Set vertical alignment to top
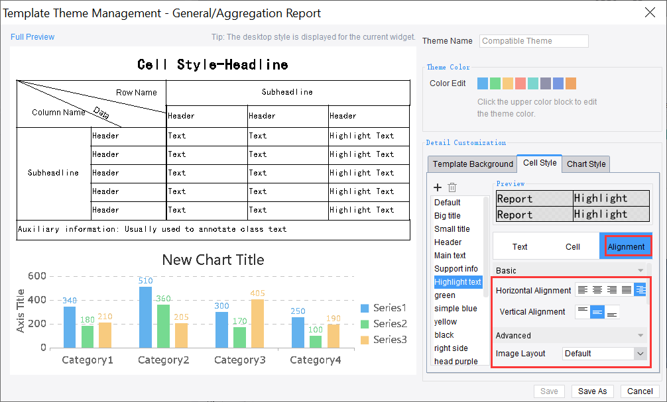This screenshot has width=667, height=402. 583,311
